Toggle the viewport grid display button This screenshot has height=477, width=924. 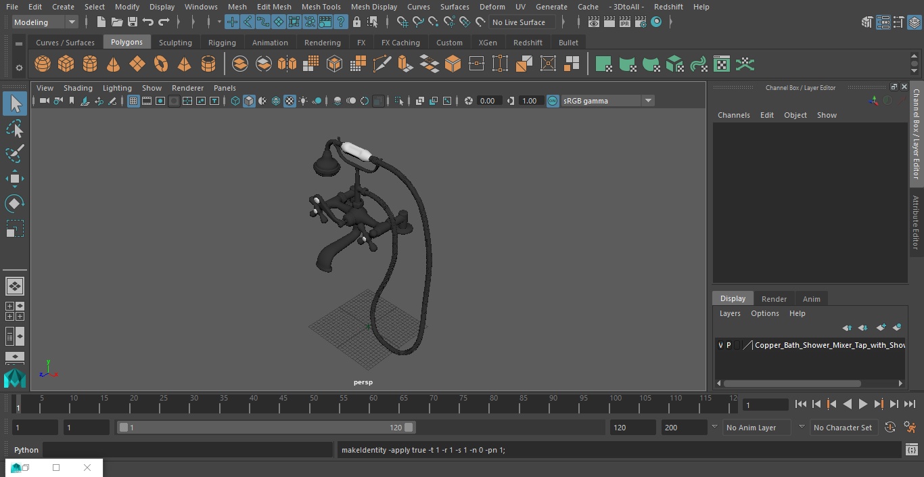click(133, 101)
